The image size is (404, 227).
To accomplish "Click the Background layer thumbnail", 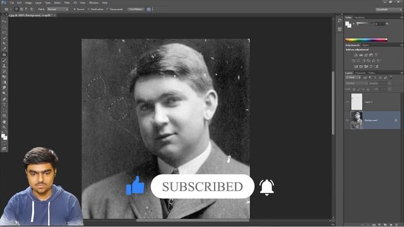I will (357, 120).
